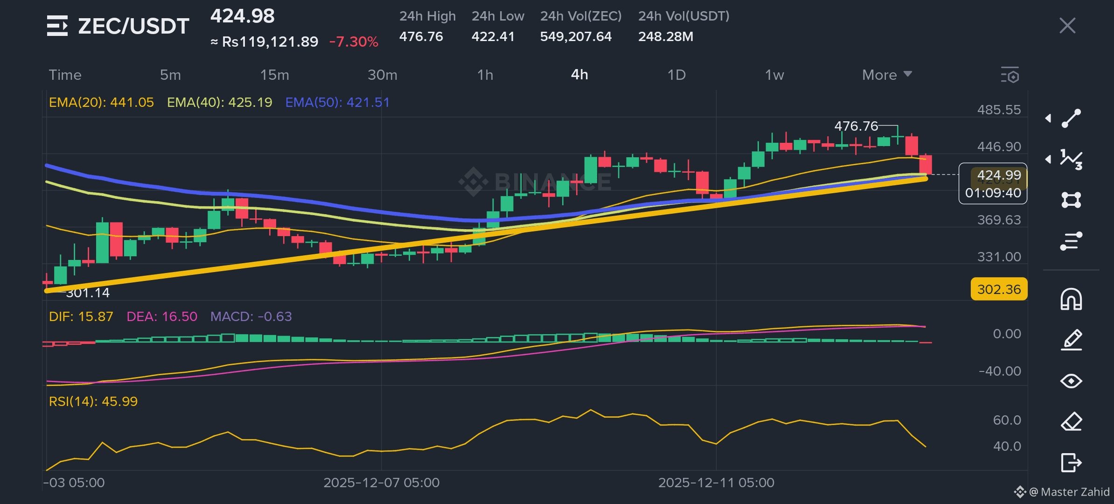The image size is (1114, 504).
Task: Open chart indicator settings icon
Action: point(1010,75)
